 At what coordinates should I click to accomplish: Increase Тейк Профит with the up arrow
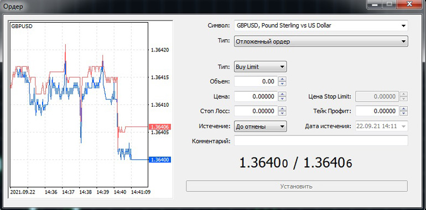click(x=404, y=109)
